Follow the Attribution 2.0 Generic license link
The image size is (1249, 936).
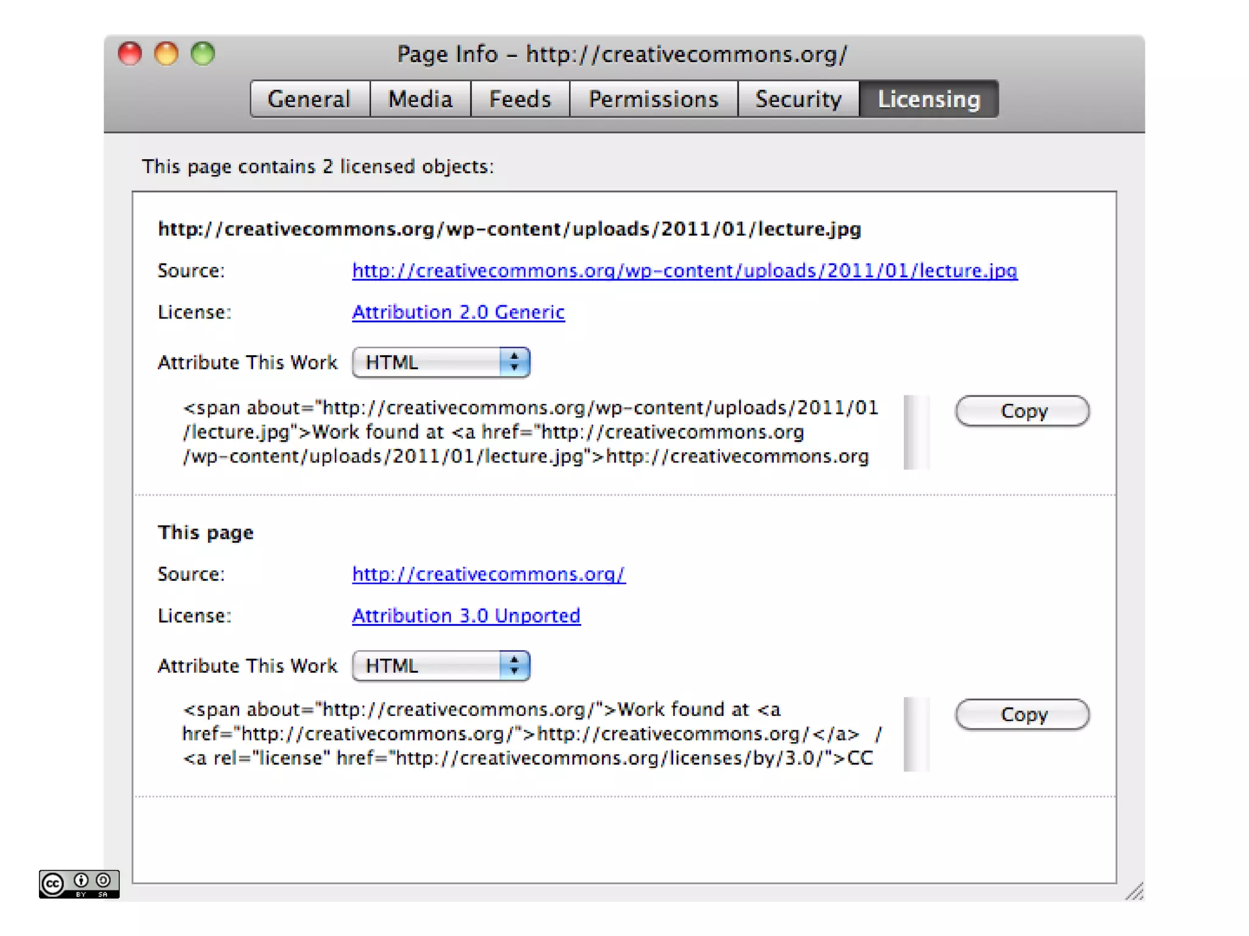(458, 312)
